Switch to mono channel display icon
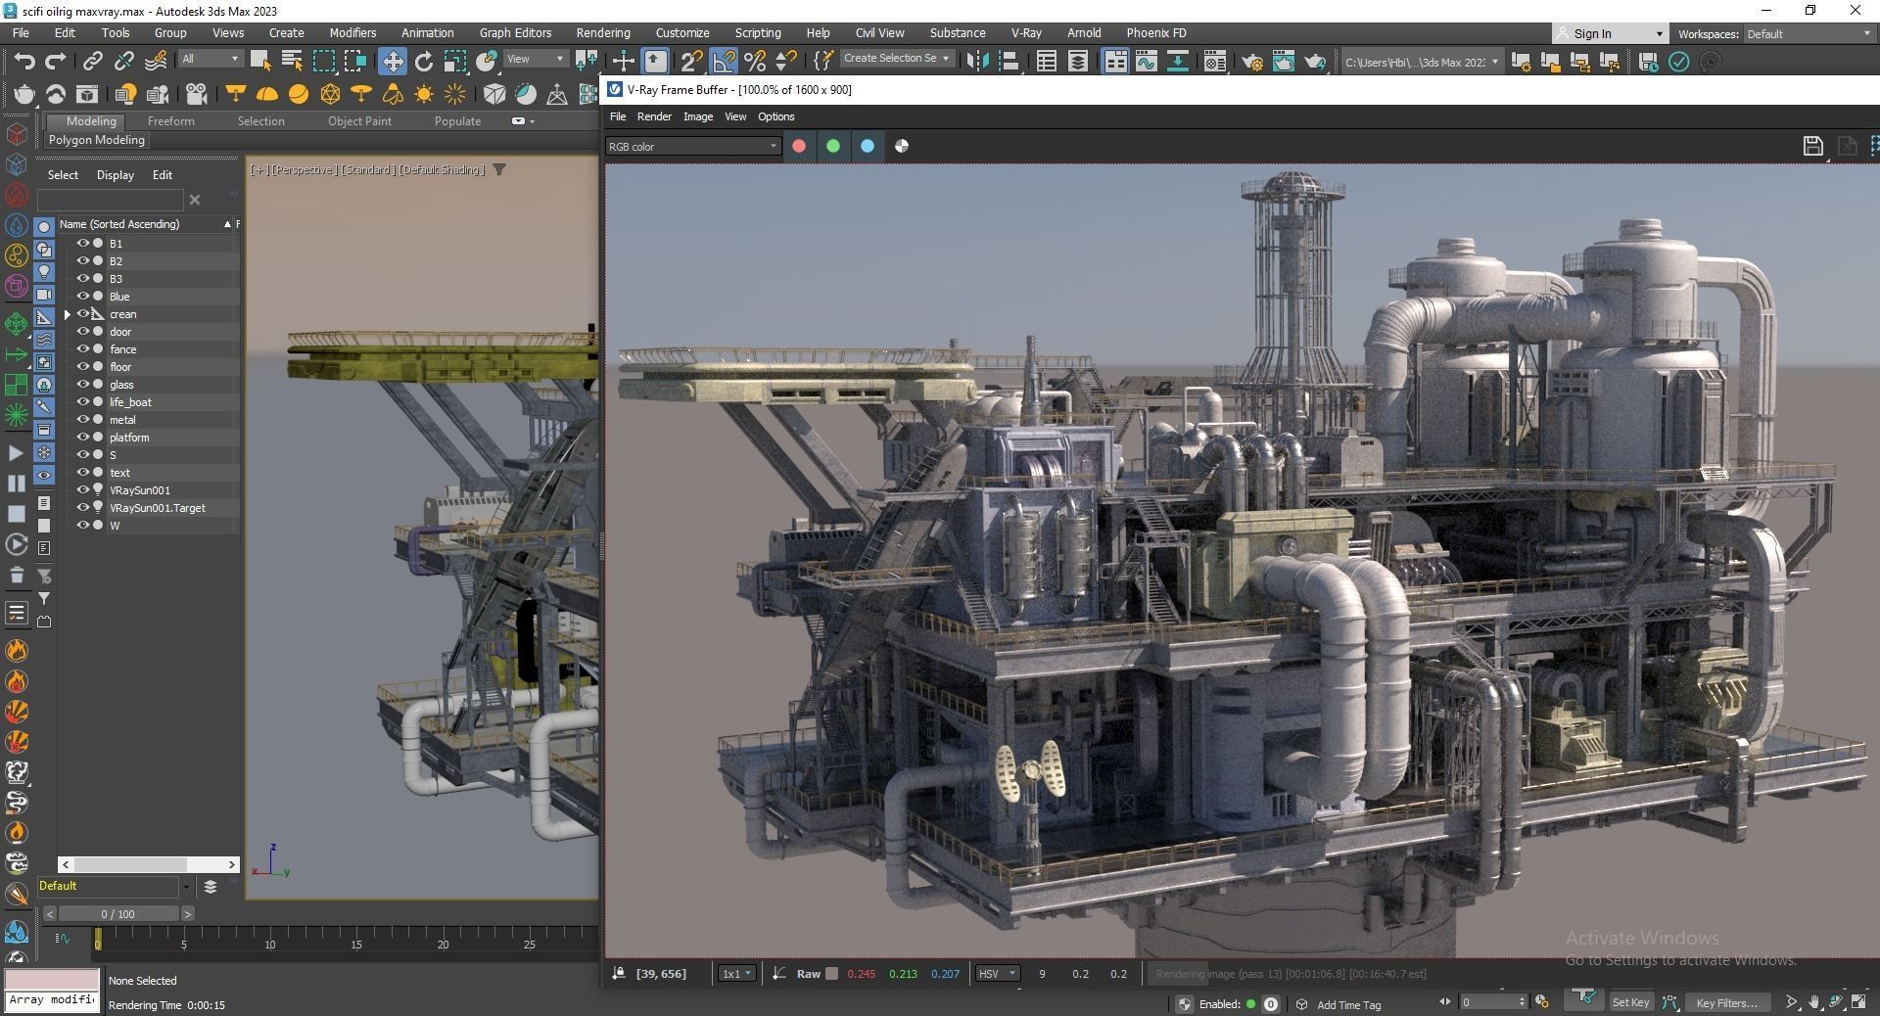 point(902,146)
